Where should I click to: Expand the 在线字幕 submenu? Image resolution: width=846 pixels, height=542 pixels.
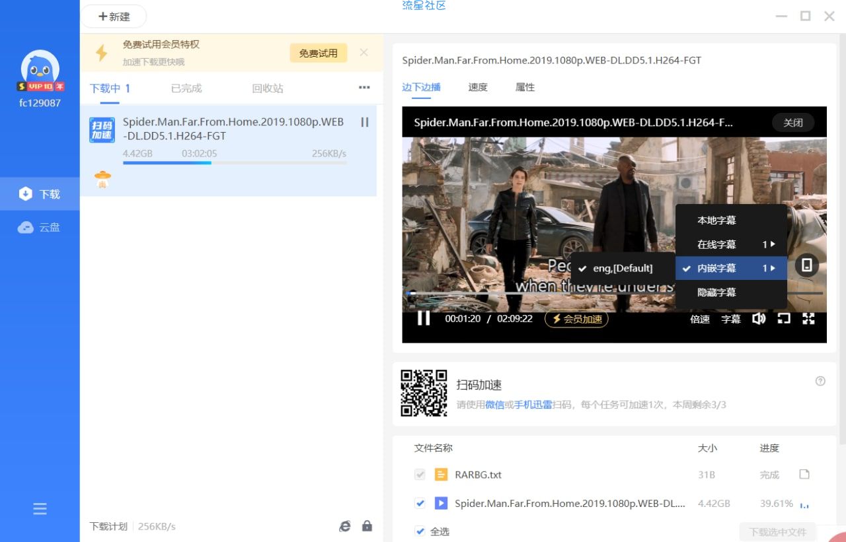[731, 244]
